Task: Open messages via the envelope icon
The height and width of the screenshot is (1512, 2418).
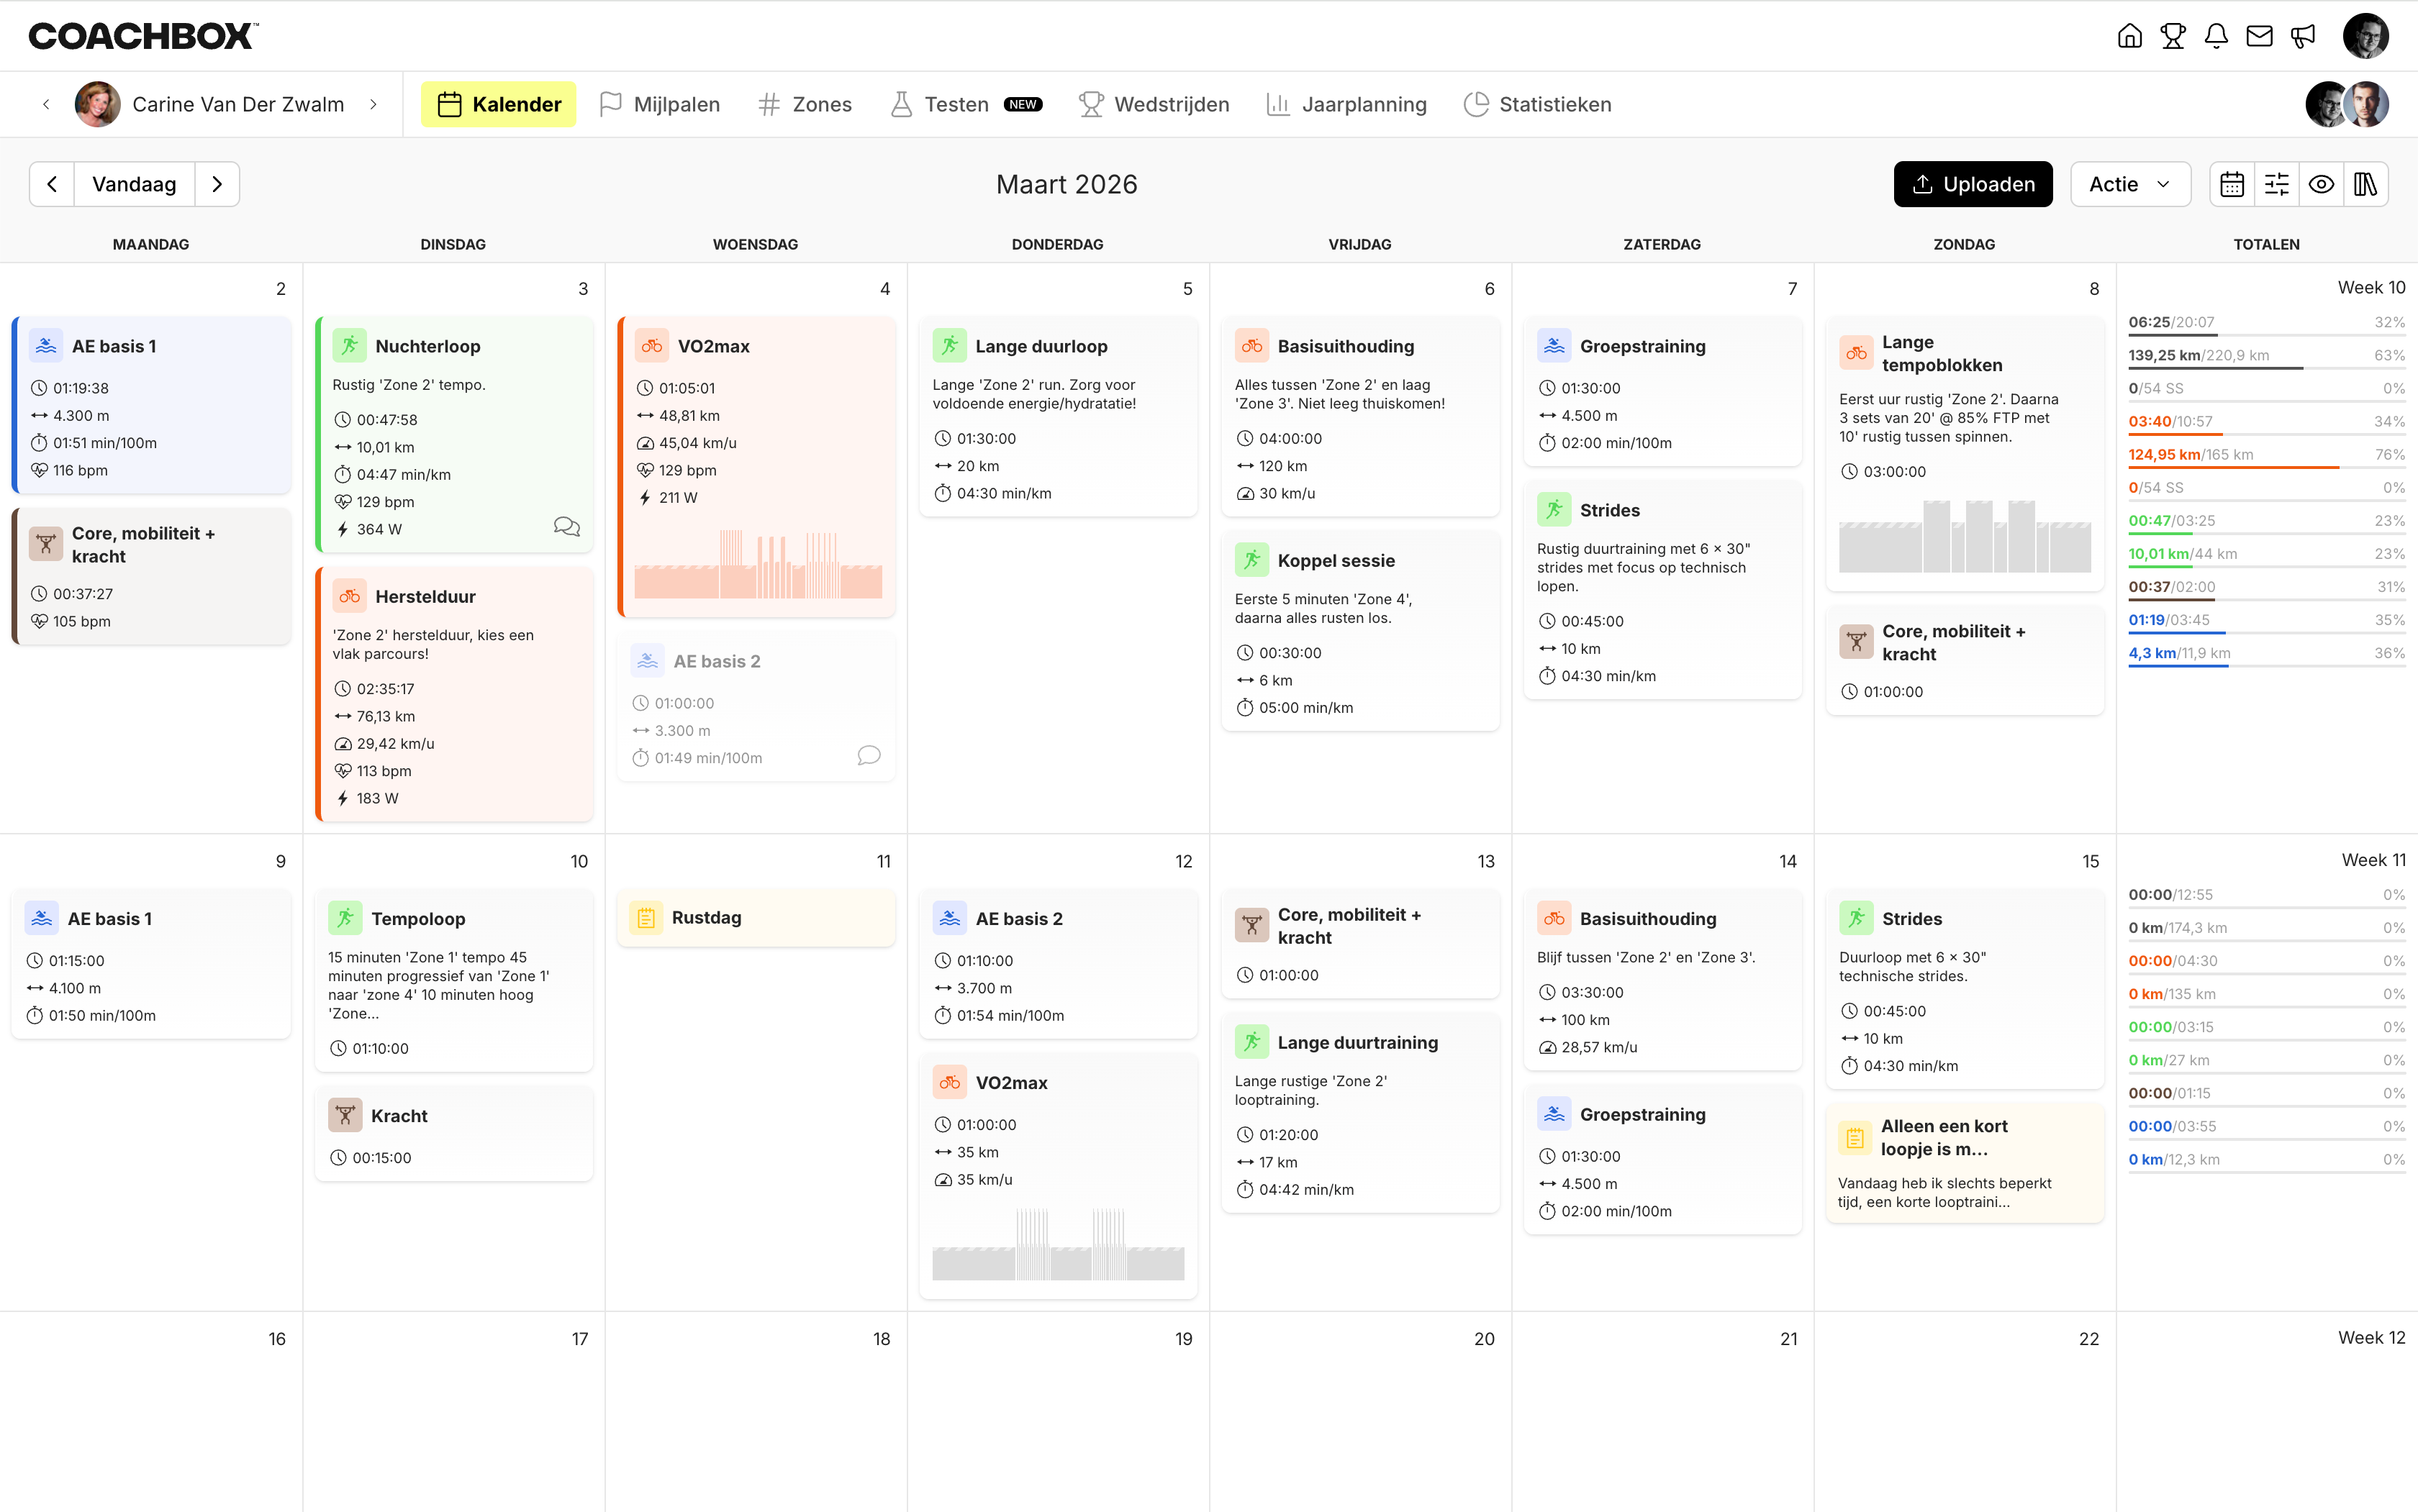Action: tap(2259, 35)
